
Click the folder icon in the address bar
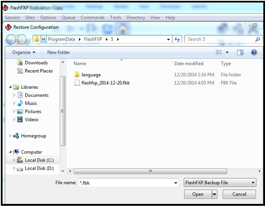(x=37, y=39)
